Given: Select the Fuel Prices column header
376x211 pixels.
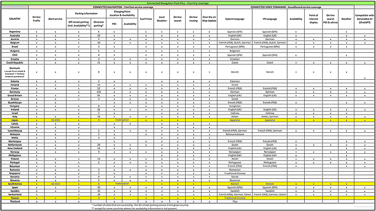Looking at the screenshot, I should (x=146, y=19).
